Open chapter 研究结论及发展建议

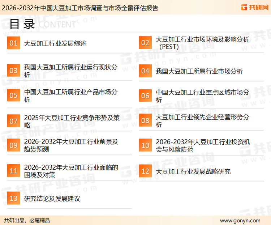click(52, 199)
